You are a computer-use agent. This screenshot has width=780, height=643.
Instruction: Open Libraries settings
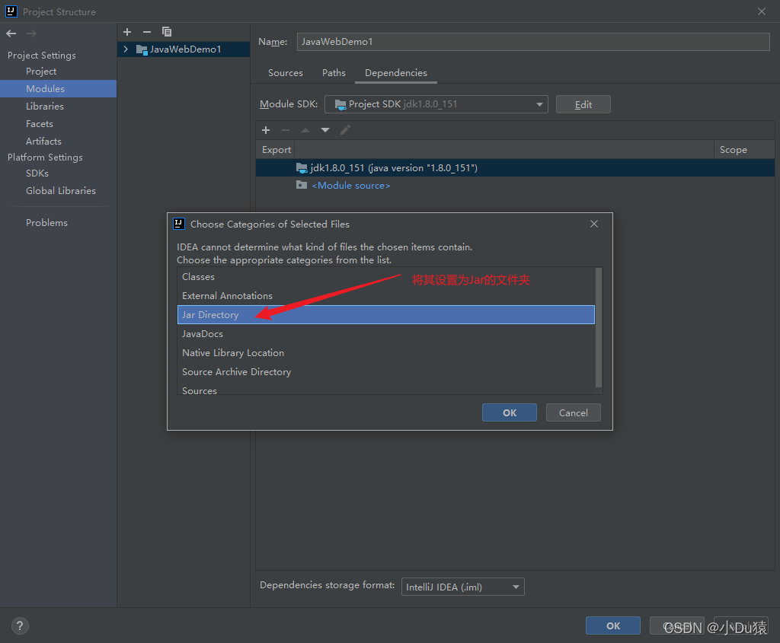click(45, 107)
